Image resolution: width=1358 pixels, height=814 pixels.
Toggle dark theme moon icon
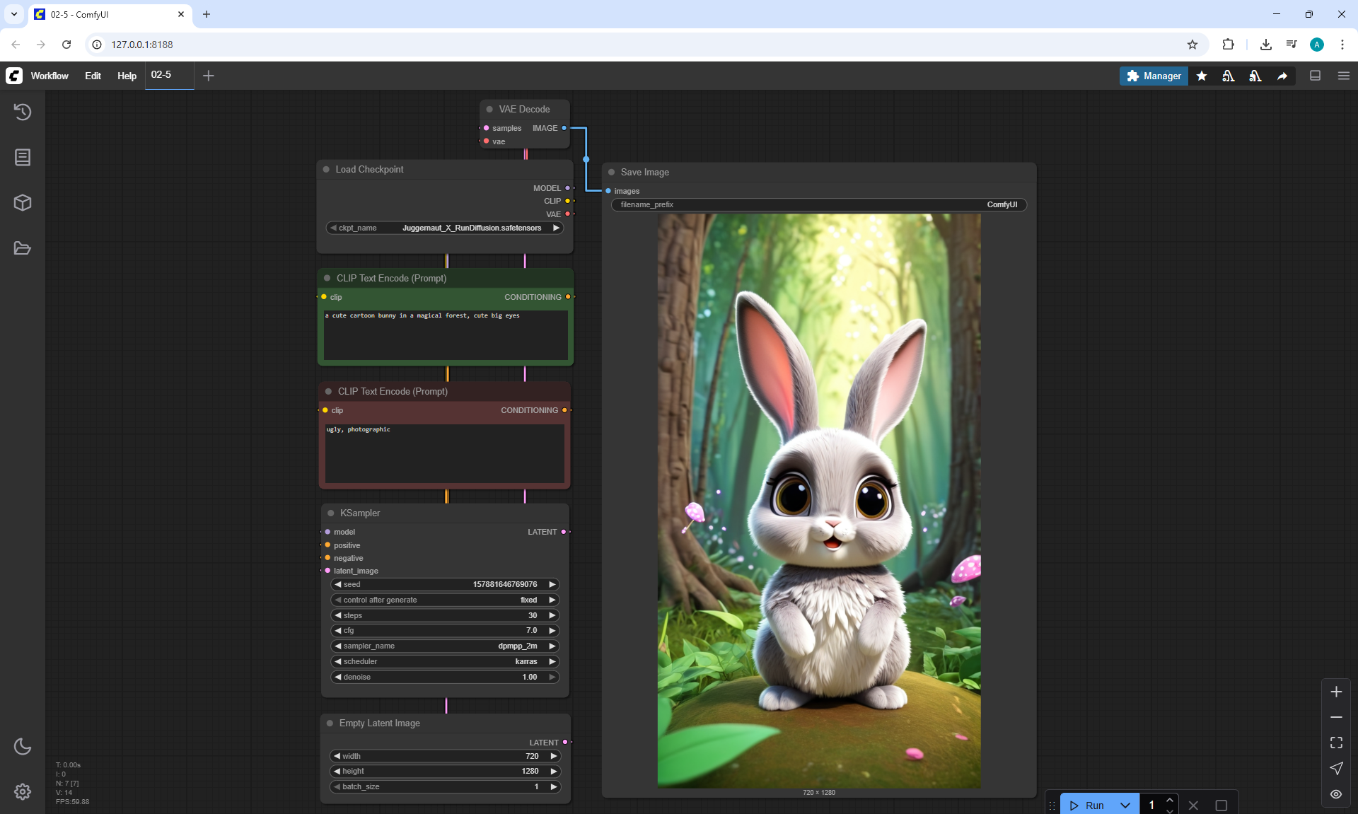23,746
